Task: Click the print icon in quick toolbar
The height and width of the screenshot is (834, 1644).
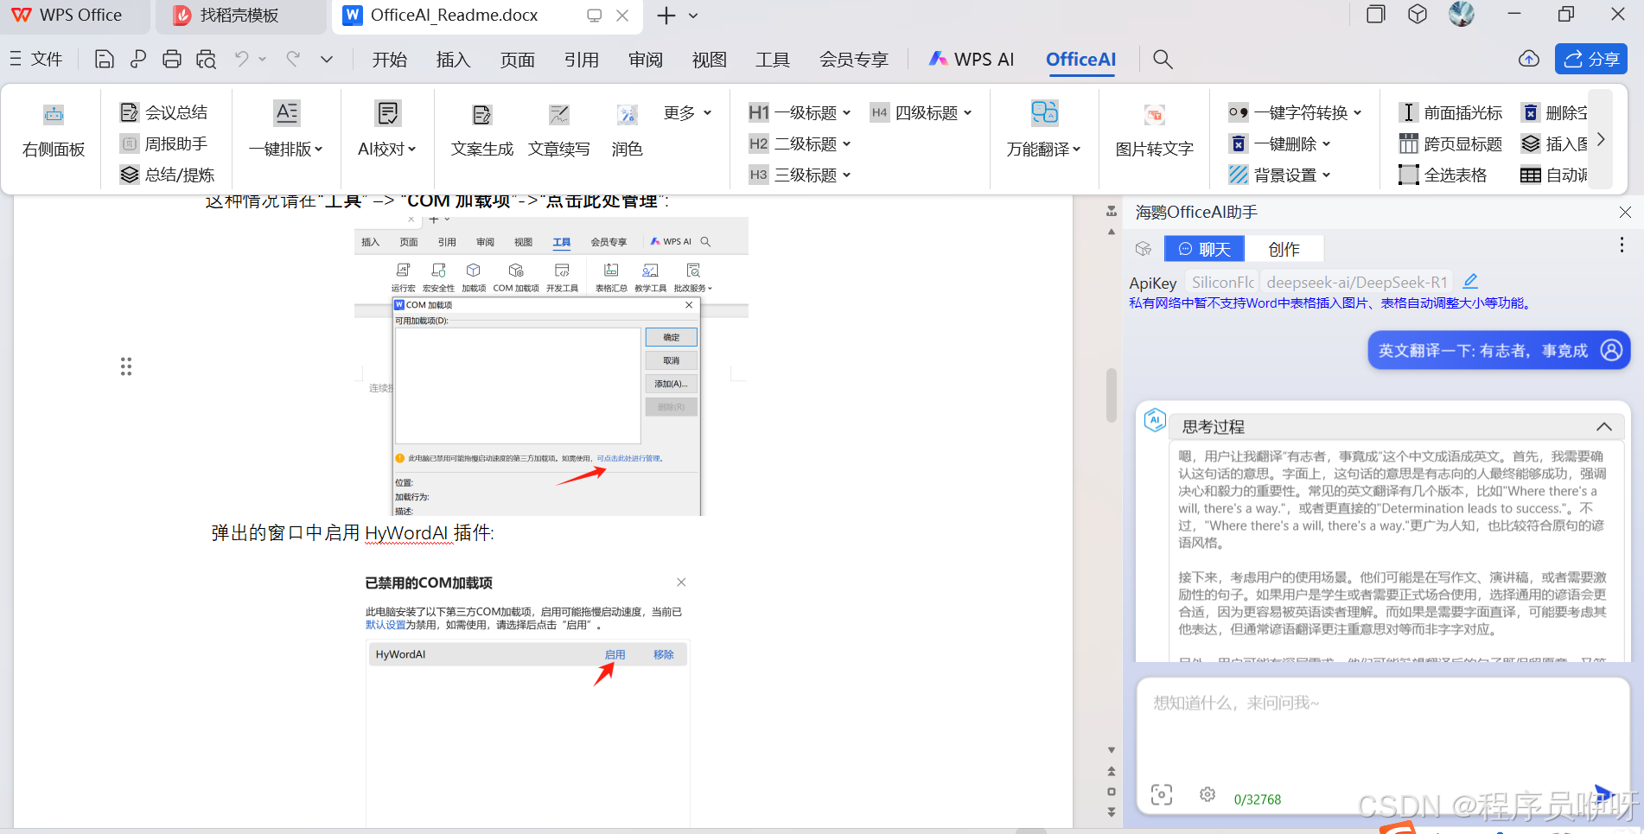Action: tap(172, 59)
